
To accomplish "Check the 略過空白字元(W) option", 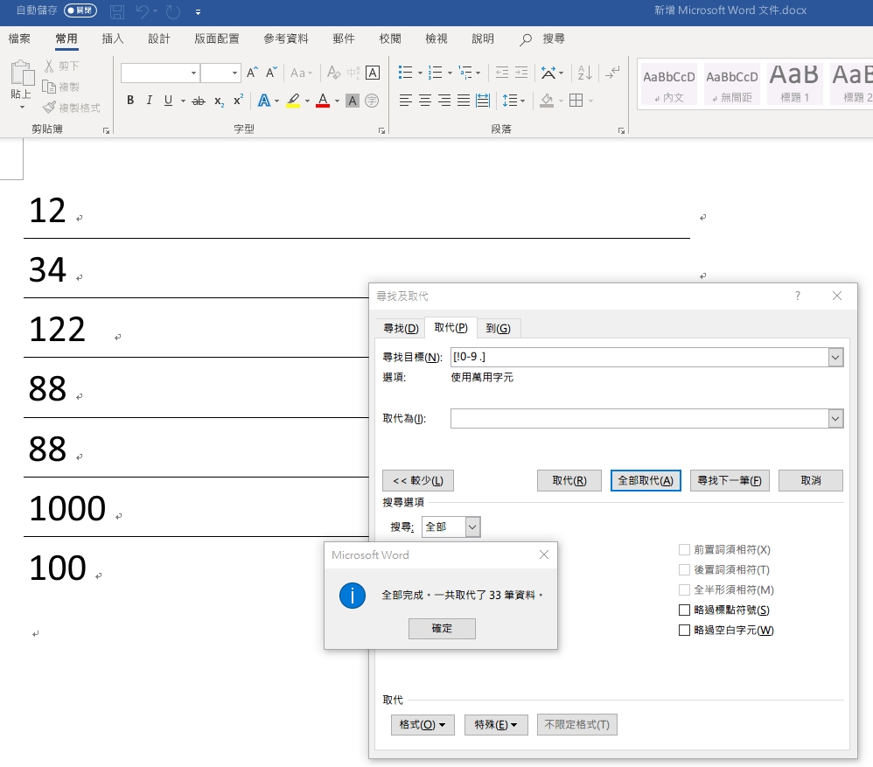I will click(x=685, y=631).
